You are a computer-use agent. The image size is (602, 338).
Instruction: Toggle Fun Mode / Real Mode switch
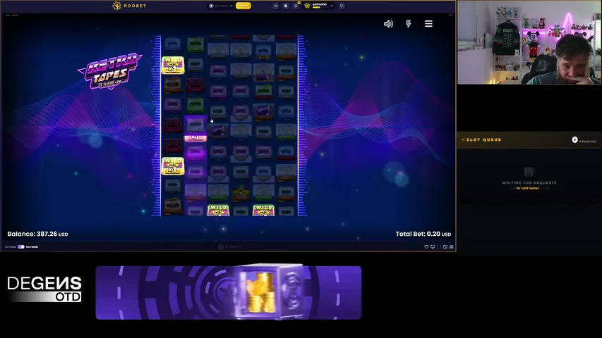click(x=21, y=246)
